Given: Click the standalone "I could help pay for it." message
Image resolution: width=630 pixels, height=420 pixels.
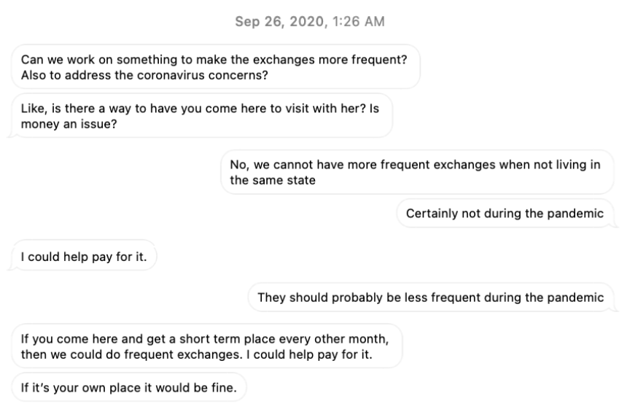Looking at the screenshot, I should point(85,255).
